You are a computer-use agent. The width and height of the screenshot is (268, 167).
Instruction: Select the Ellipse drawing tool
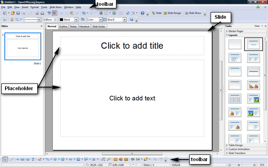28,159
